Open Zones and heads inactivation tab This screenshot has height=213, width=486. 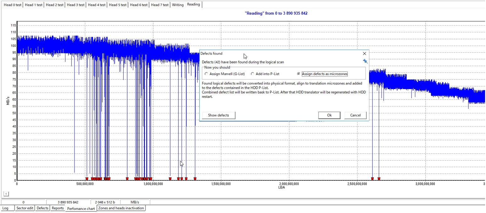pos(121,208)
